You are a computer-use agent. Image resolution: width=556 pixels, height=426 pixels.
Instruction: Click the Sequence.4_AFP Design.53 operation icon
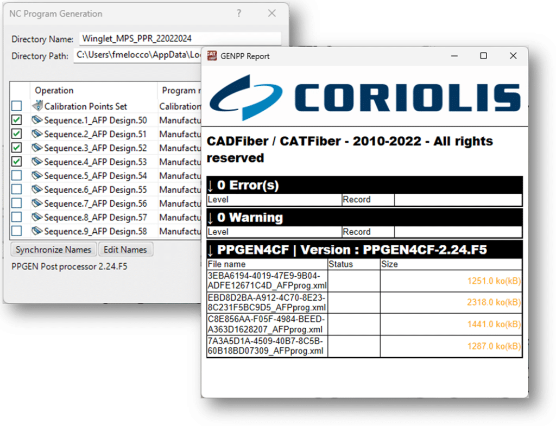[37, 161]
